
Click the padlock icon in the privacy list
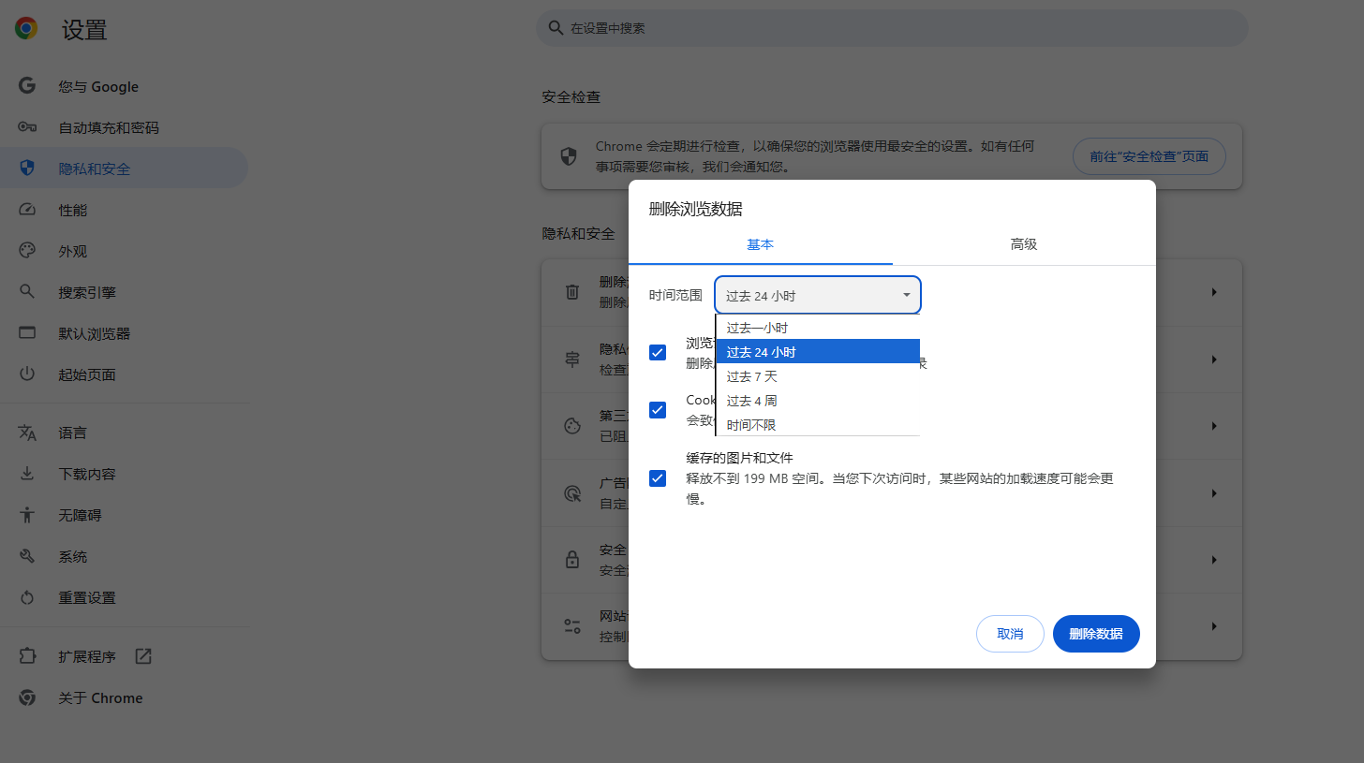[572, 560]
